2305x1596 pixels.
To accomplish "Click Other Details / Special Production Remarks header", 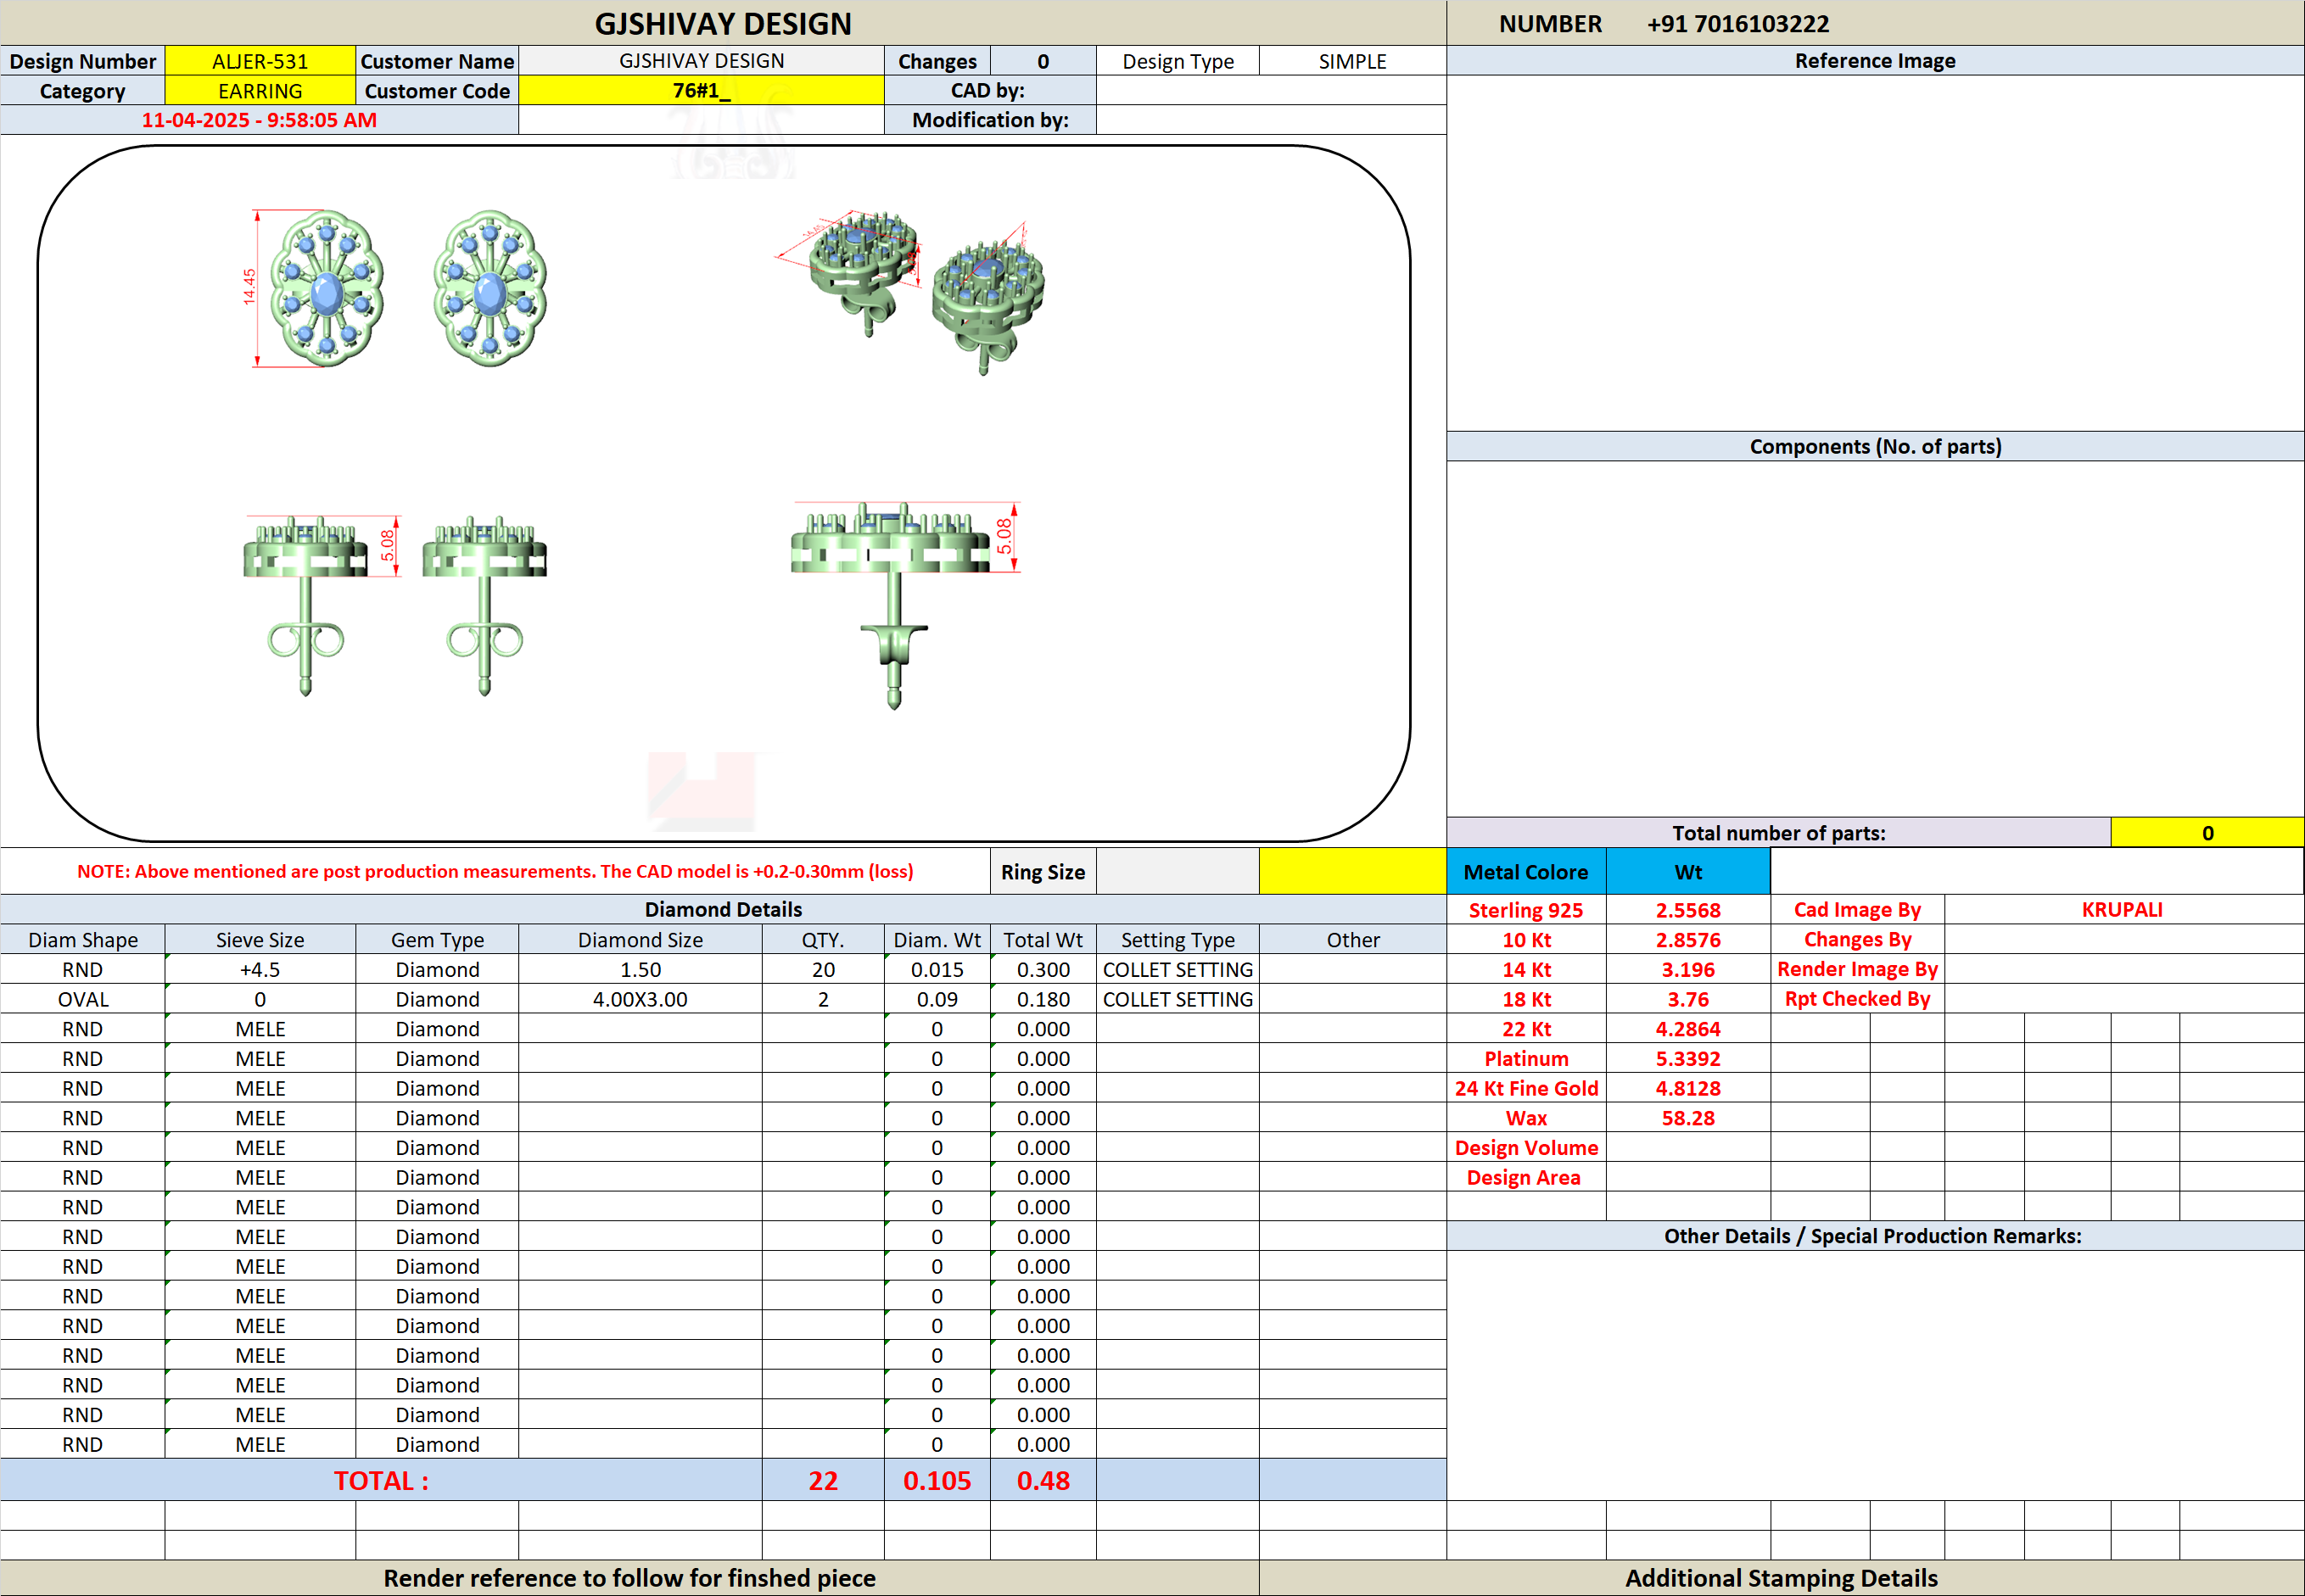I will 1875,1236.
